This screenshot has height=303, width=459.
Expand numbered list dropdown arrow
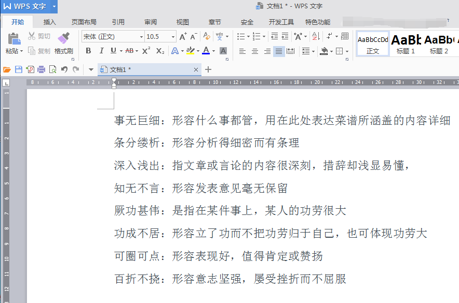click(x=264, y=36)
